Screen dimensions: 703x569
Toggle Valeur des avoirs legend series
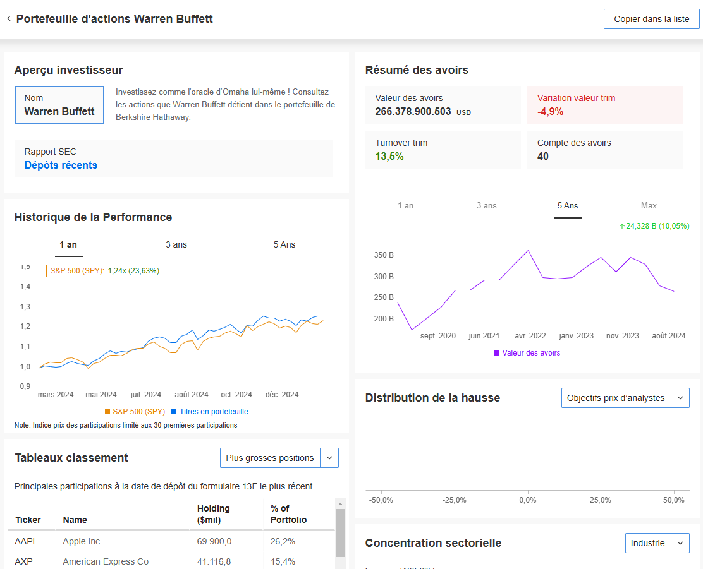527,353
